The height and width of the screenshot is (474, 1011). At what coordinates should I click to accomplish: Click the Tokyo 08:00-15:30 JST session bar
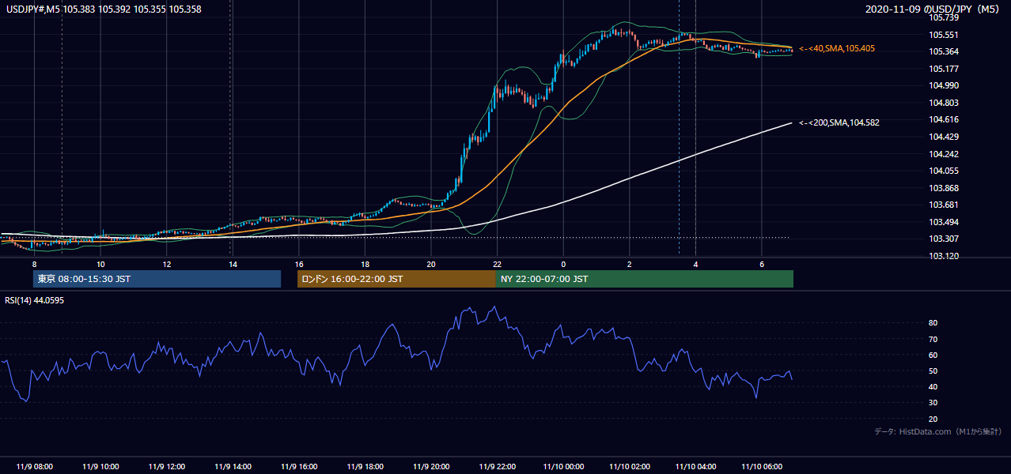pyautogui.click(x=157, y=279)
